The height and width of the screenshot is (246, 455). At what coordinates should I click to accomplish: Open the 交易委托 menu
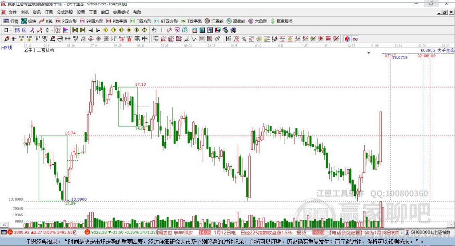tap(121, 12)
